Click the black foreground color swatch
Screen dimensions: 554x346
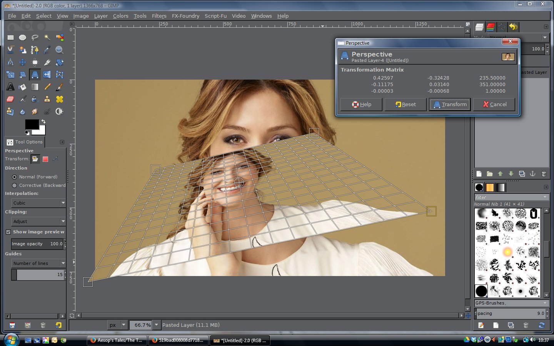32,124
